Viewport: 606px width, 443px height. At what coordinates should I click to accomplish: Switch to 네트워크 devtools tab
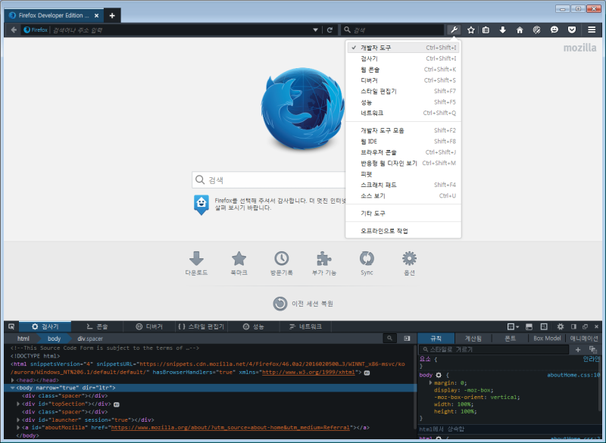click(x=306, y=326)
